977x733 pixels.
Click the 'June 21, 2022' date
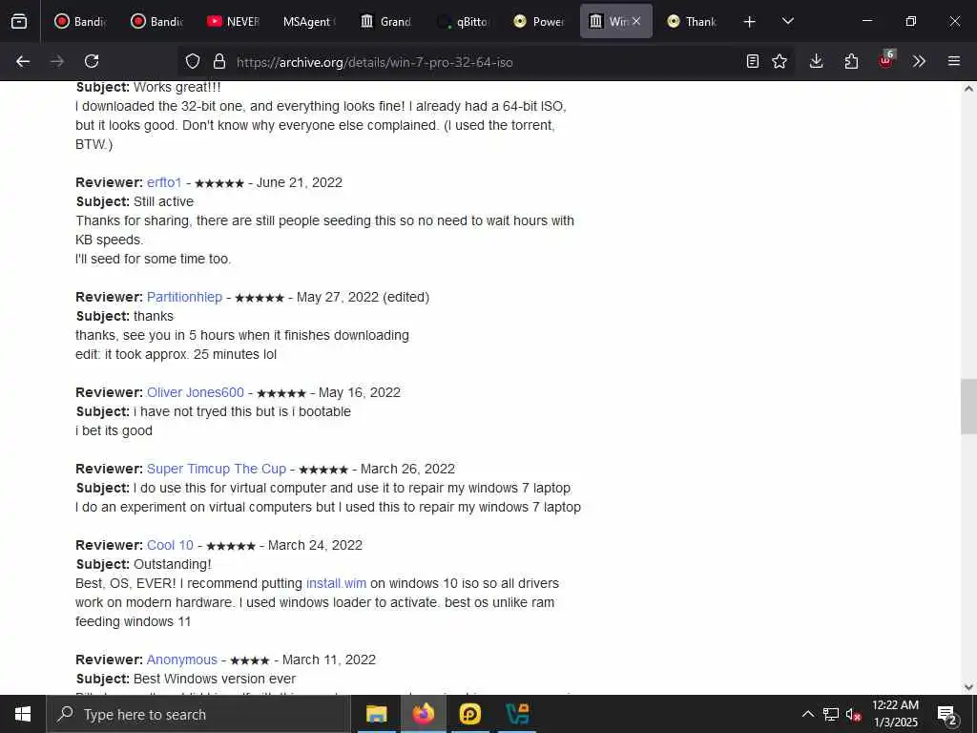point(299,182)
